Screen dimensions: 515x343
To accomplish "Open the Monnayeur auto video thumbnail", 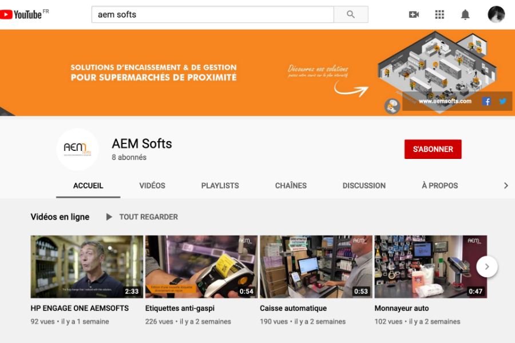I will (x=430, y=266).
